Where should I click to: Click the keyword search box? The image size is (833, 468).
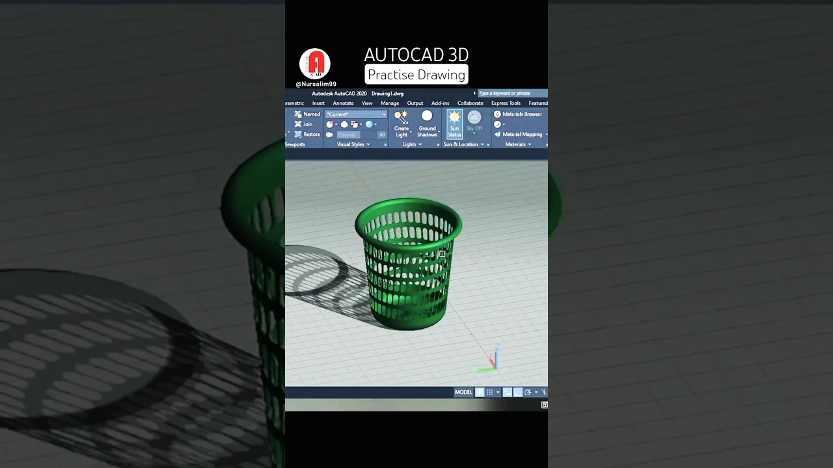click(513, 94)
